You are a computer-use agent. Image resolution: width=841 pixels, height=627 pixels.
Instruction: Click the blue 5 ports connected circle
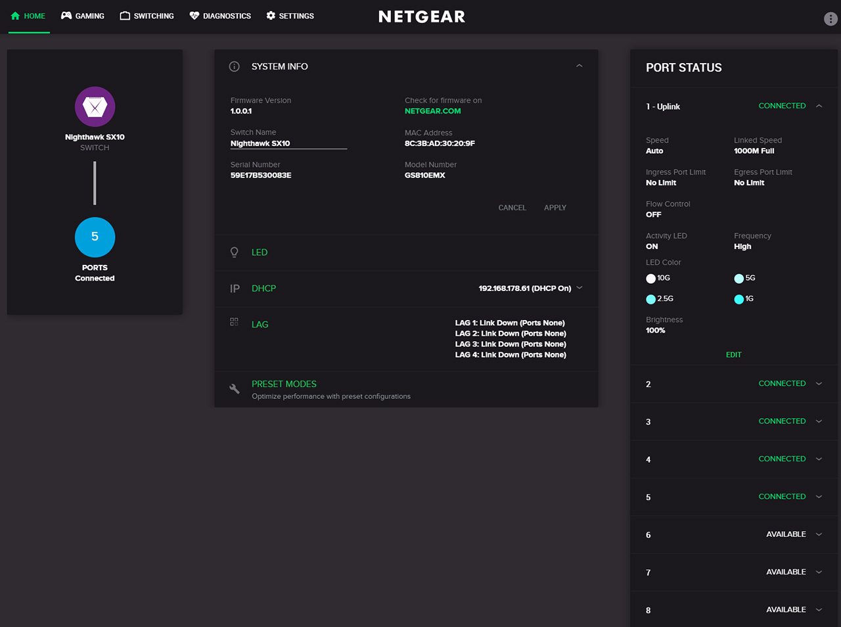tap(95, 237)
